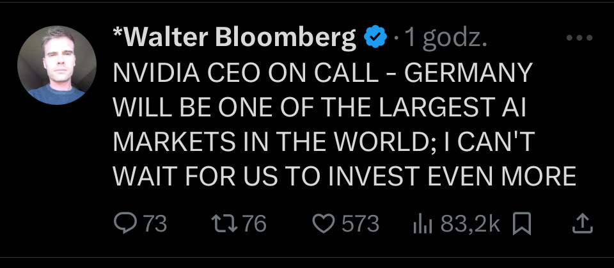Click the reply count 73
614x268 pixels.
[x=154, y=223]
